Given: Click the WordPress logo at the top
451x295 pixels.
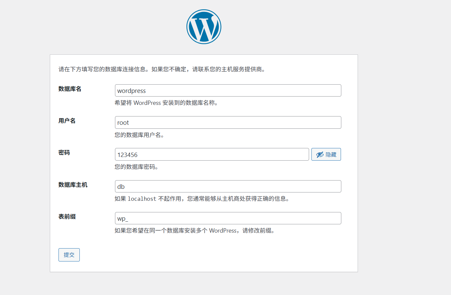Looking at the screenshot, I should tap(204, 27).
